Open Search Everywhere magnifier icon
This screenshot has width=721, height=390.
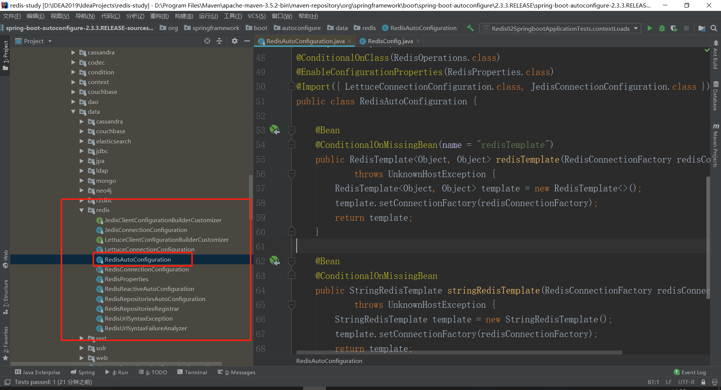point(714,28)
